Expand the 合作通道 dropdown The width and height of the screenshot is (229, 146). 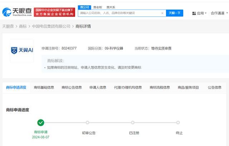tap(219, 13)
